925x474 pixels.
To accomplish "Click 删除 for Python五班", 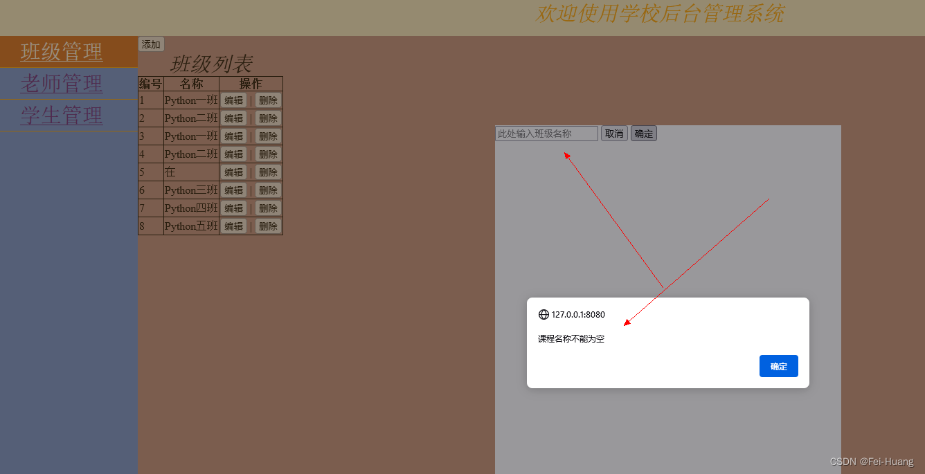I will 268,226.
